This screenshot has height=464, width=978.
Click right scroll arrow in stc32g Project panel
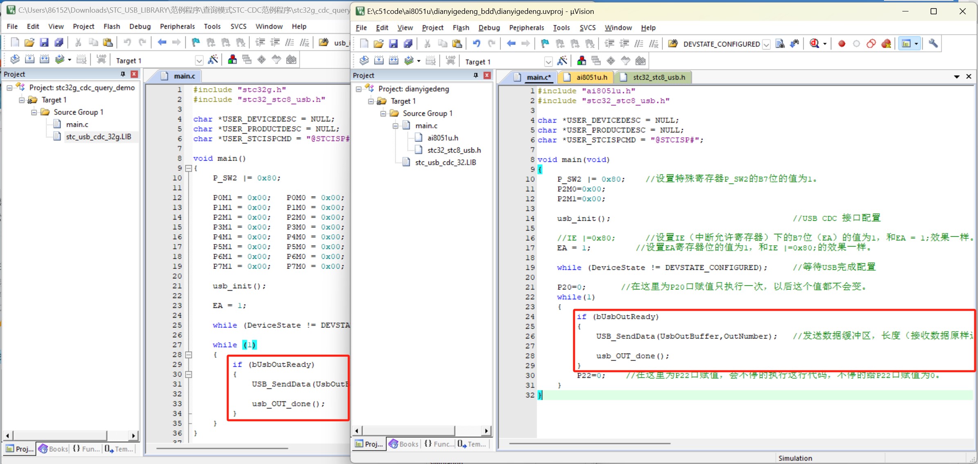tap(133, 436)
